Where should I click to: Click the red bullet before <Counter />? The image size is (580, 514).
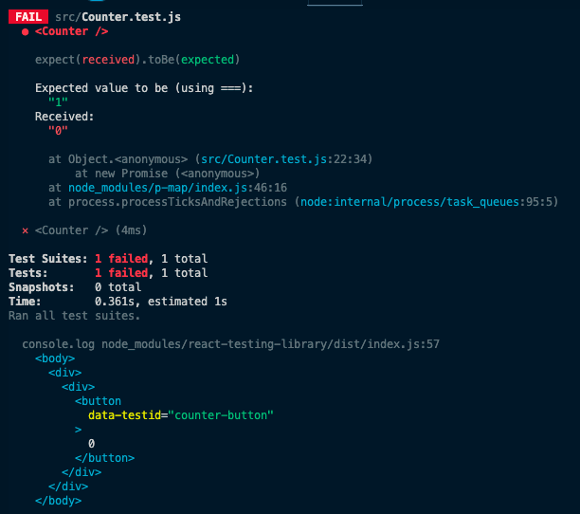click(25, 31)
